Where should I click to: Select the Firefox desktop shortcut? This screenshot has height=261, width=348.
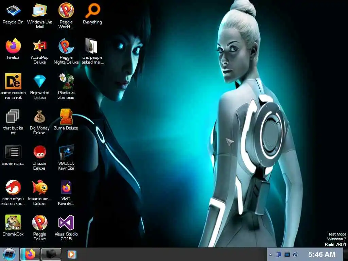(x=13, y=49)
